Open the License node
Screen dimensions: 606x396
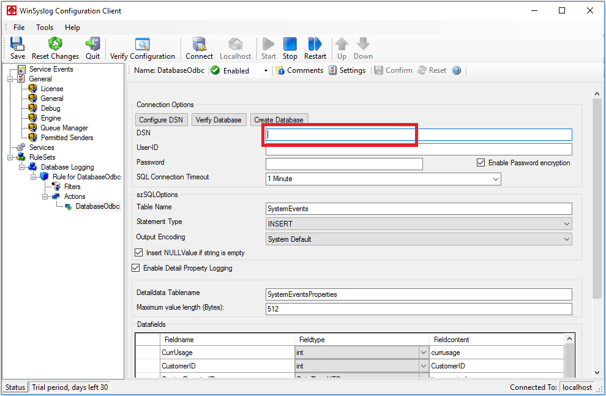coord(52,89)
